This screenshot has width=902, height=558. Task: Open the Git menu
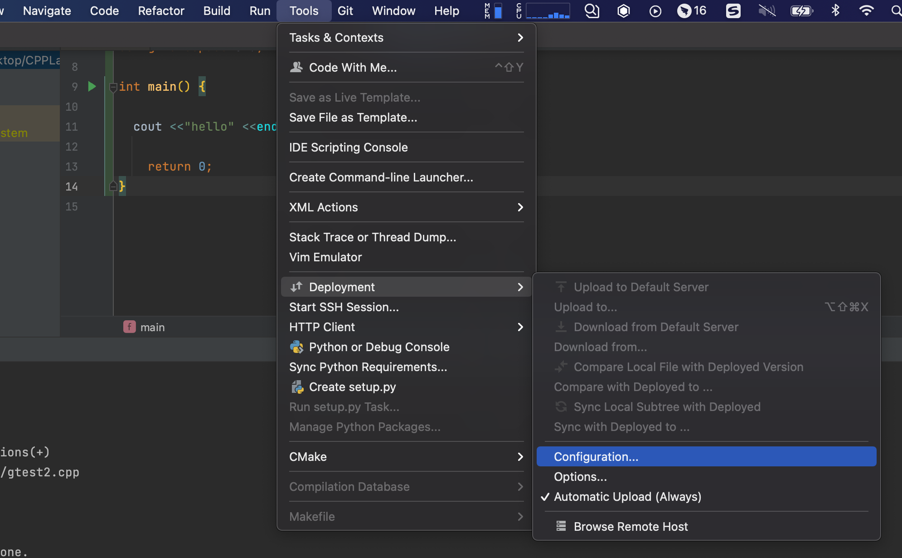point(345,10)
